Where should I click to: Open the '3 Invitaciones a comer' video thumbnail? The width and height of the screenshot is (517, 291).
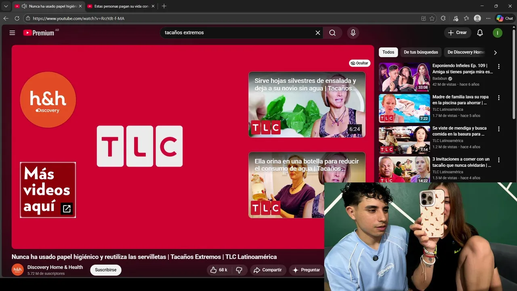click(x=404, y=170)
